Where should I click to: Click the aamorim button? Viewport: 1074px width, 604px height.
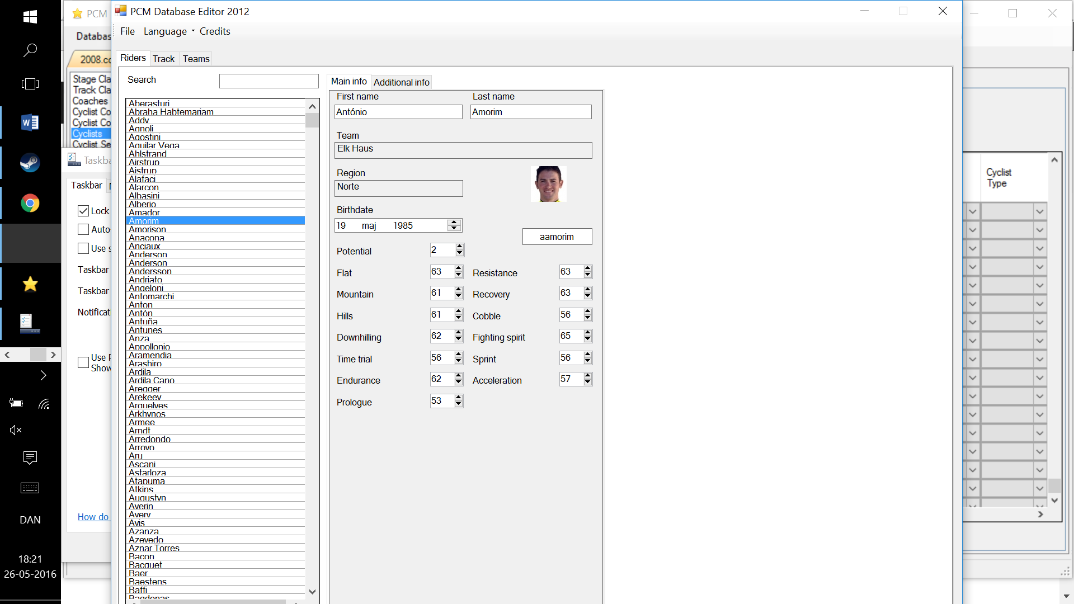click(557, 237)
